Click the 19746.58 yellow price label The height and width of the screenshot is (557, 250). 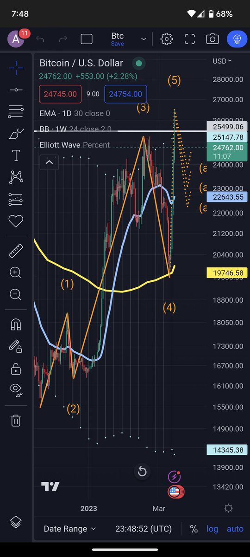[x=228, y=273]
